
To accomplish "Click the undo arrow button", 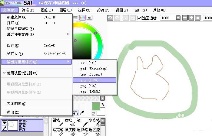I will (110, 18).
